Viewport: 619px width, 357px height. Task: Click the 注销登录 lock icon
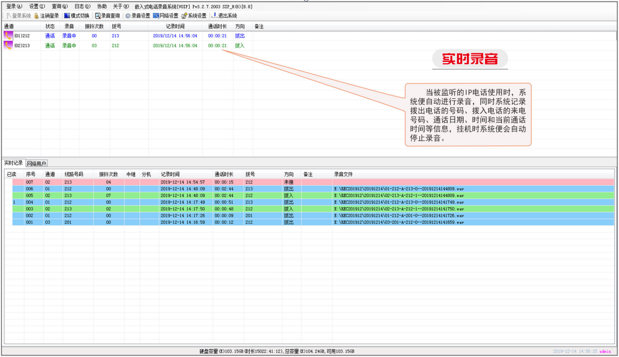[x=37, y=16]
